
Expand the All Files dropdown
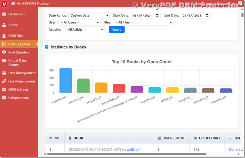tap(143, 22)
